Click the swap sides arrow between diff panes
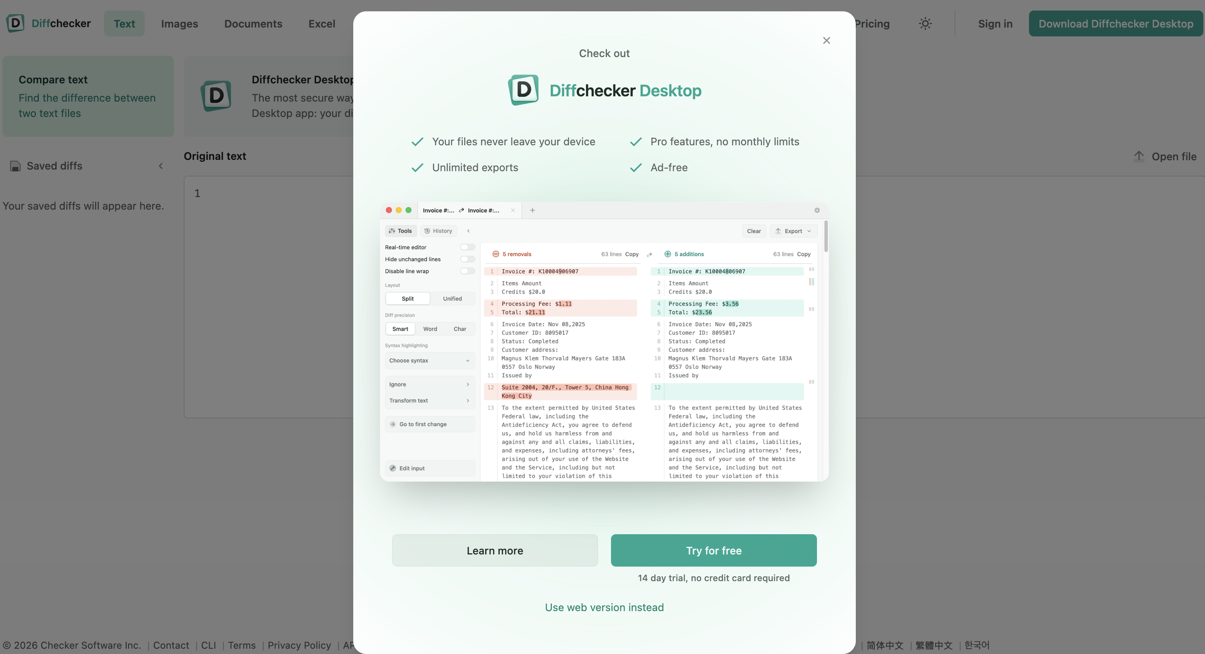 [649, 255]
